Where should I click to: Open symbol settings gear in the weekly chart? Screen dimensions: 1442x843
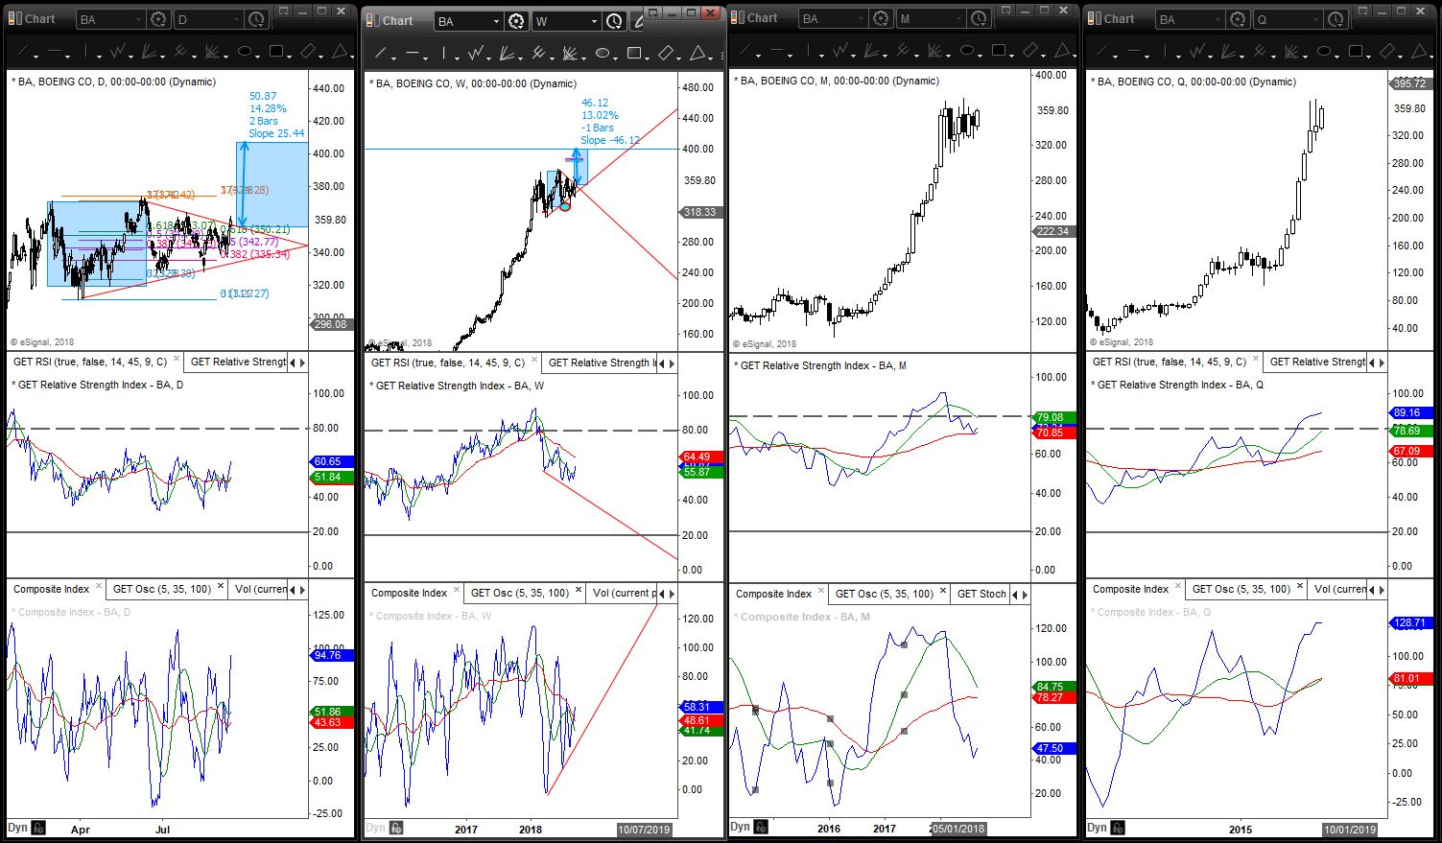tap(516, 21)
